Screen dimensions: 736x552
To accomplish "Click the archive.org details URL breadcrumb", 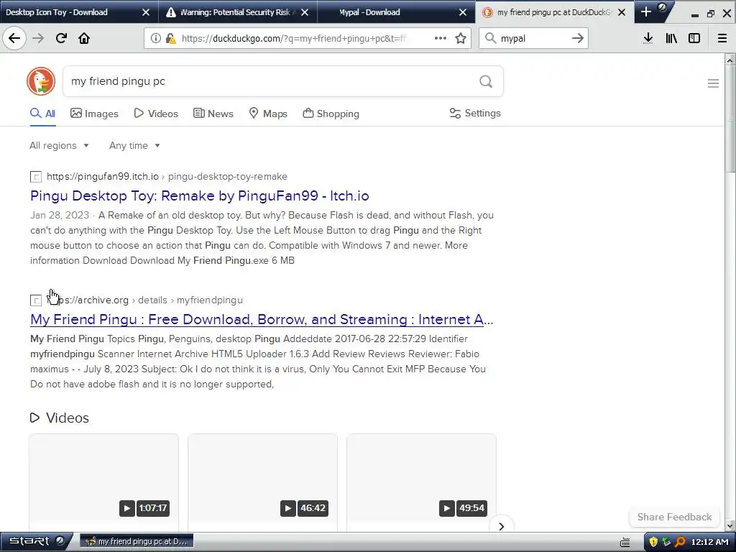I will [x=144, y=300].
